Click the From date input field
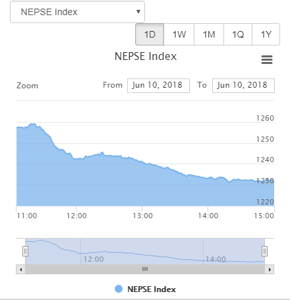Image resolution: width=290 pixels, height=300 pixels. point(158,86)
